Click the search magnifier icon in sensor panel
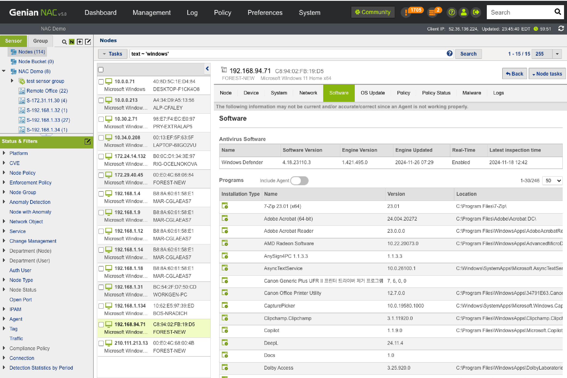The image size is (567, 378). 64,42
